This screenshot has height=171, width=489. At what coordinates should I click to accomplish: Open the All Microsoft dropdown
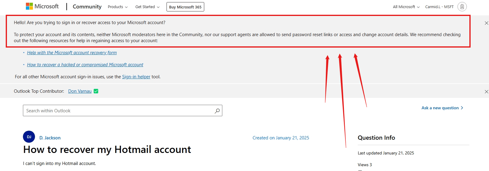point(406,7)
